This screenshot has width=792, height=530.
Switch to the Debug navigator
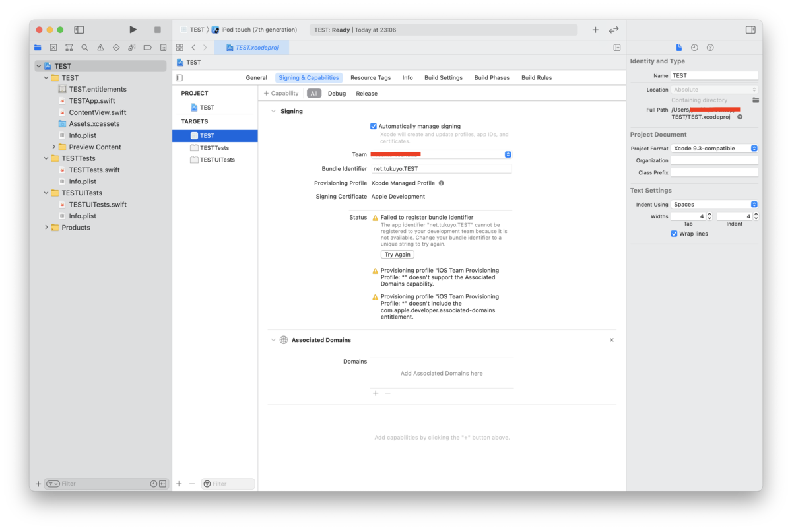(x=132, y=48)
